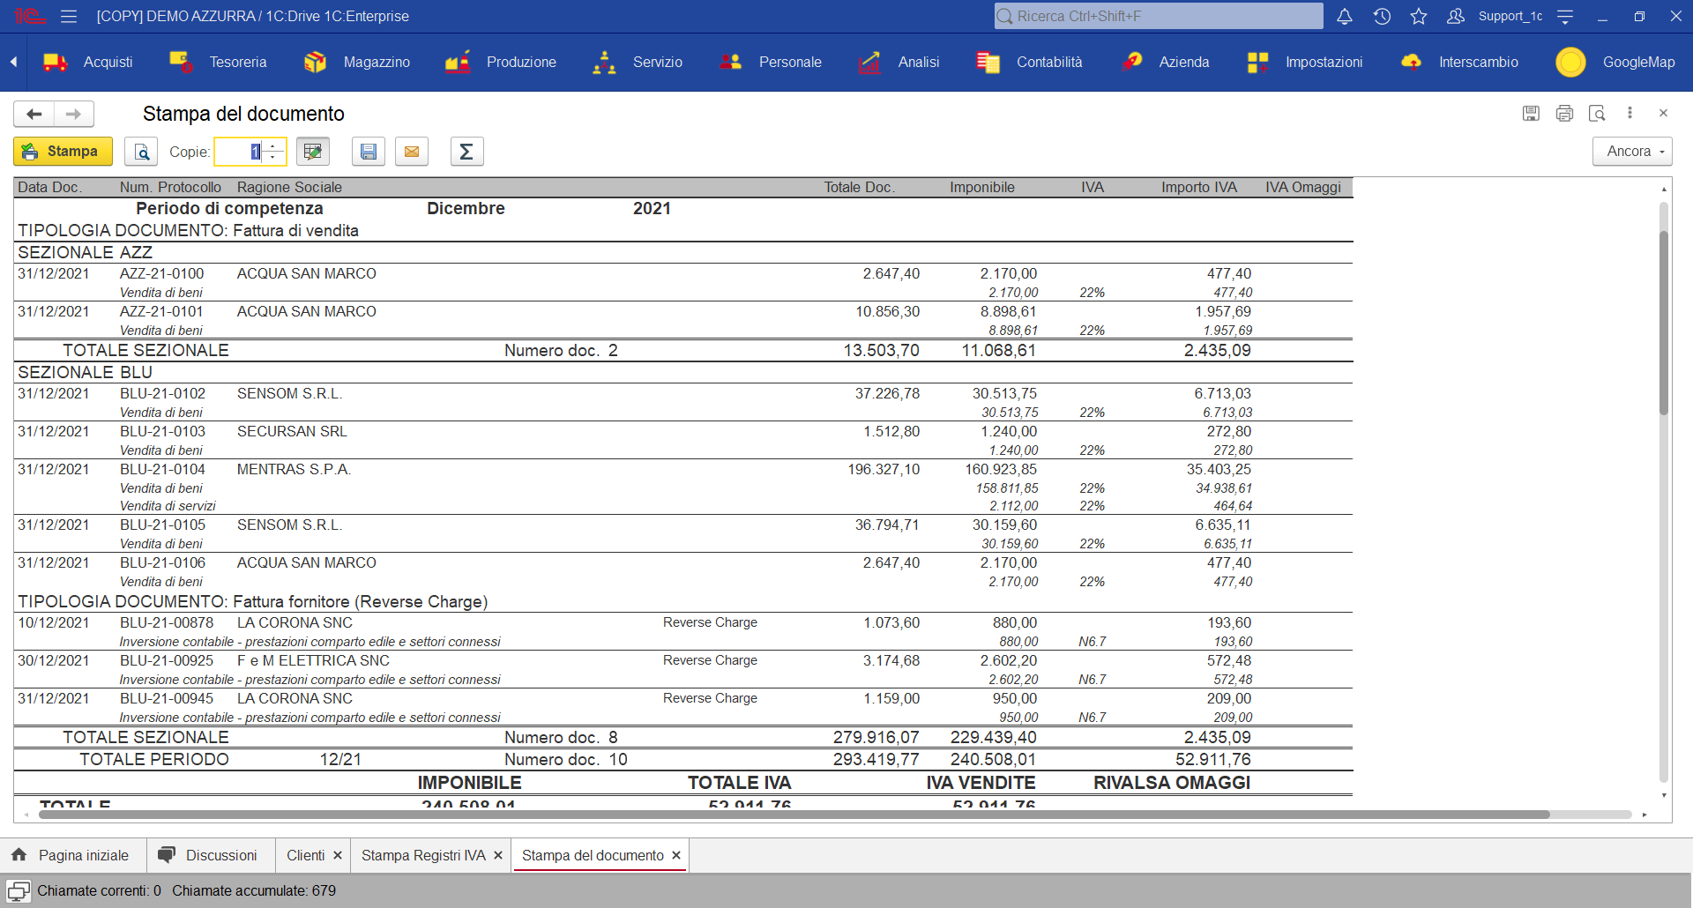Close the Stampa Registri IVA tab
This screenshot has height=908, width=1693.
pyautogui.click(x=498, y=855)
